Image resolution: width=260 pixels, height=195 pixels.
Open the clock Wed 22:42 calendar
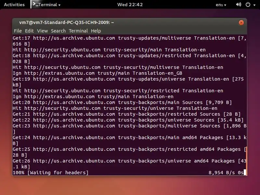pos(130,5)
